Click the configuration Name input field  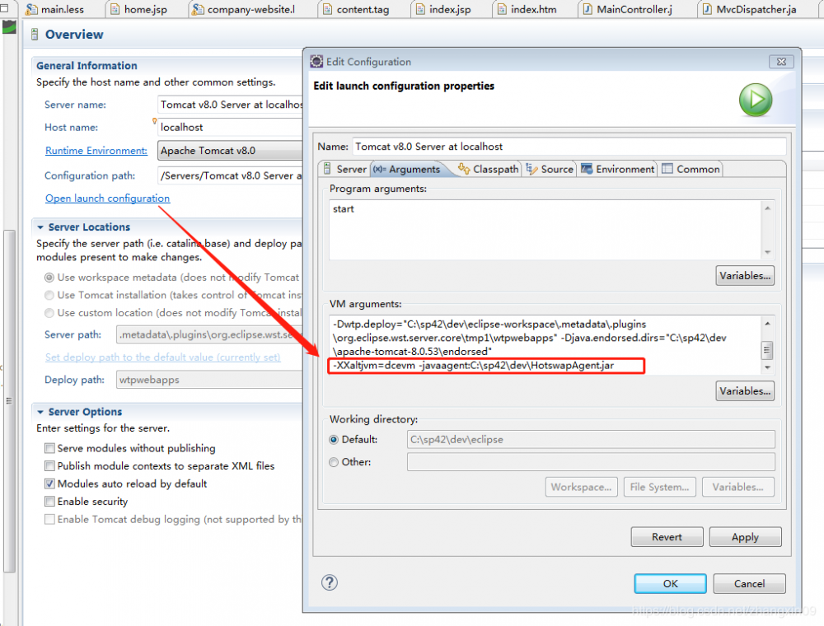(x=569, y=147)
